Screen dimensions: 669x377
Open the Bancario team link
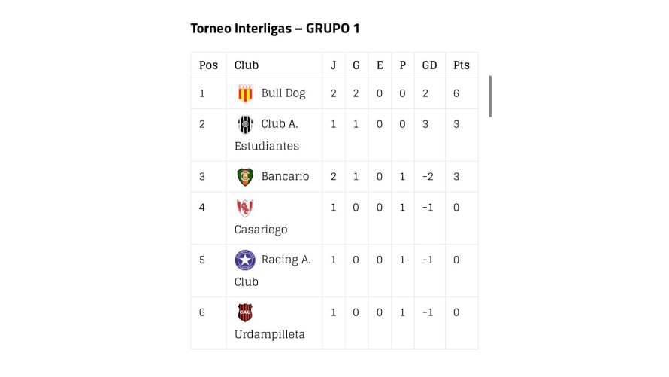pyautogui.click(x=285, y=177)
